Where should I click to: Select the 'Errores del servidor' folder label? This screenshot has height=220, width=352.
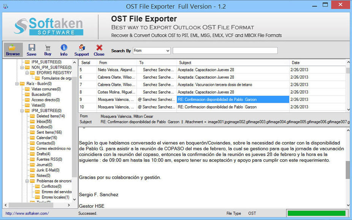click(x=57, y=192)
